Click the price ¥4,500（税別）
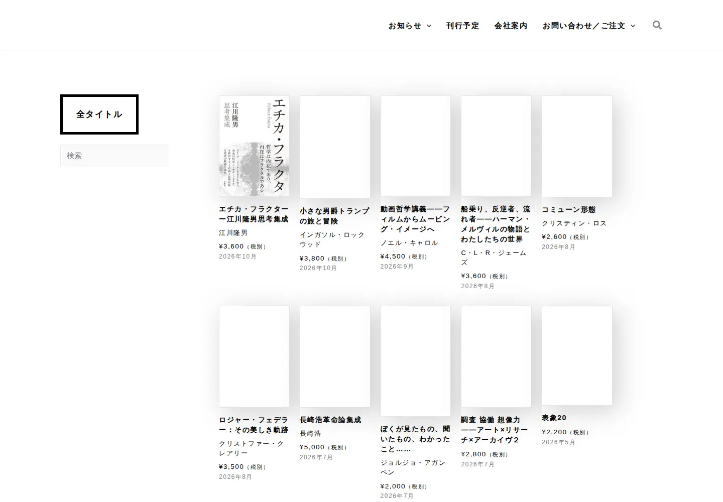Viewport: 723px width, 502px height. click(x=405, y=257)
